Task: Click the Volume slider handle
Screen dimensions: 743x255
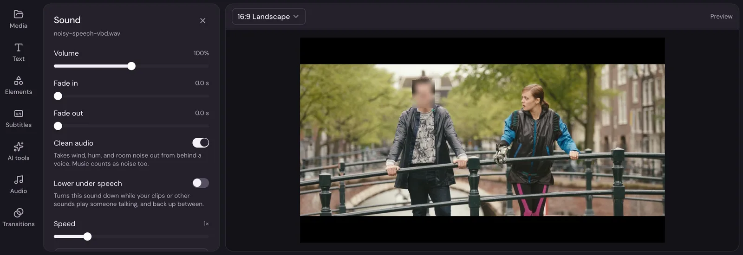Action: pyautogui.click(x=131, y=66)
